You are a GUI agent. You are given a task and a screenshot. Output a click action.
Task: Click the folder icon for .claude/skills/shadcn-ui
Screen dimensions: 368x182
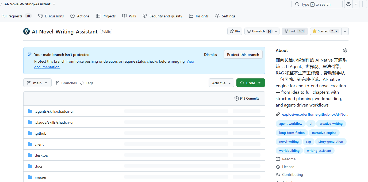(x=30, y=122)
